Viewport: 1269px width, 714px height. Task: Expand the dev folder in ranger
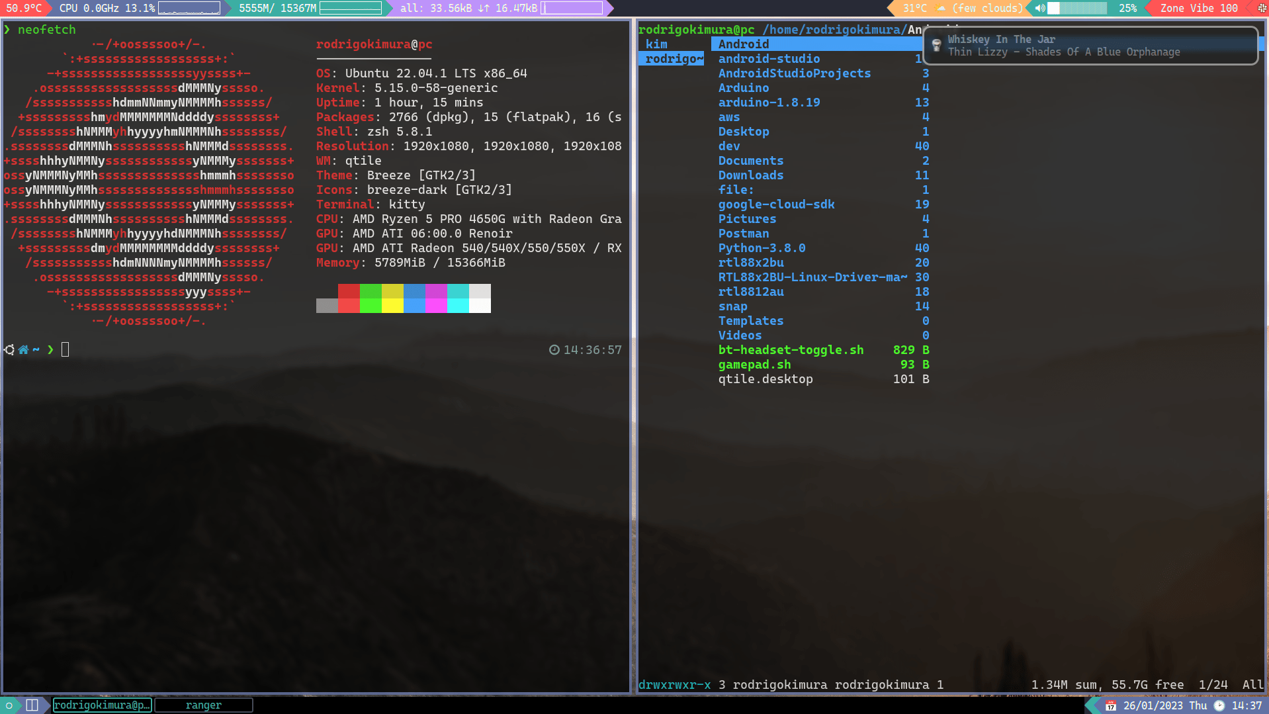pyautogui.click(x=729, y=146)
